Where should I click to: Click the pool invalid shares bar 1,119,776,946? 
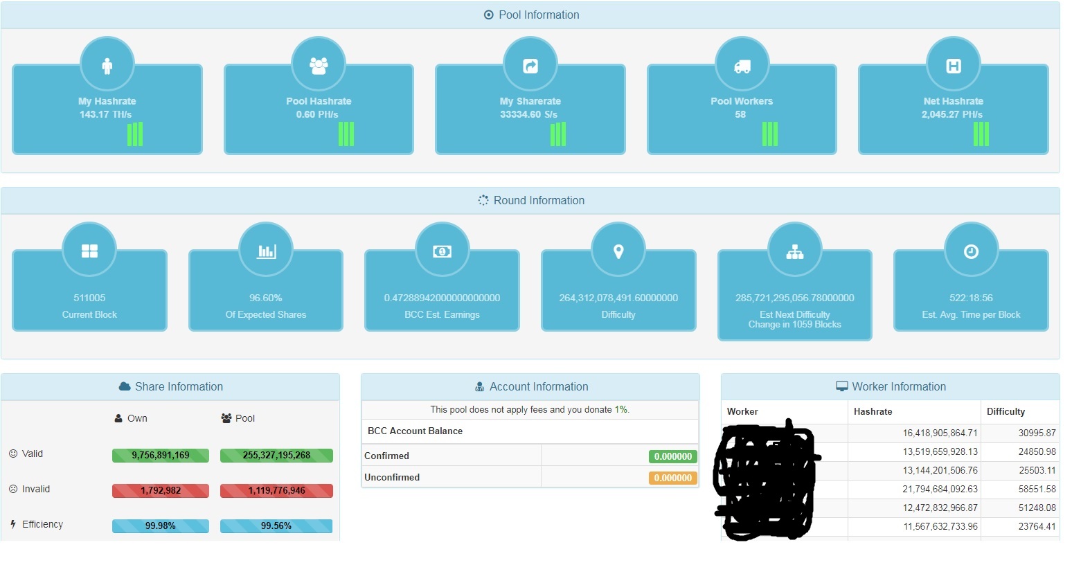tap(276, 490)
